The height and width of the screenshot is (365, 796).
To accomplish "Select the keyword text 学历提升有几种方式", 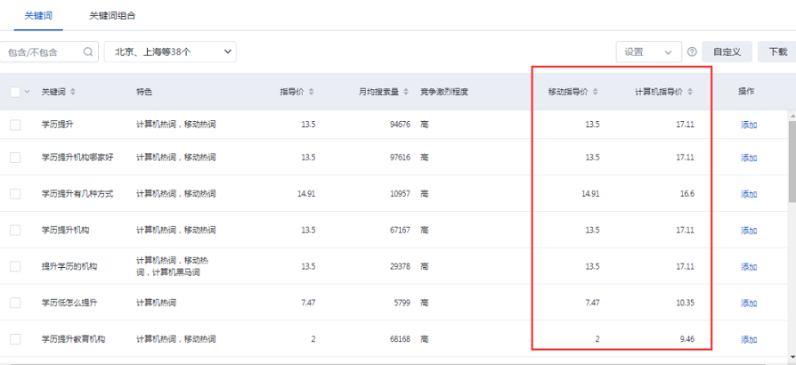I will [x=77, y=193].
